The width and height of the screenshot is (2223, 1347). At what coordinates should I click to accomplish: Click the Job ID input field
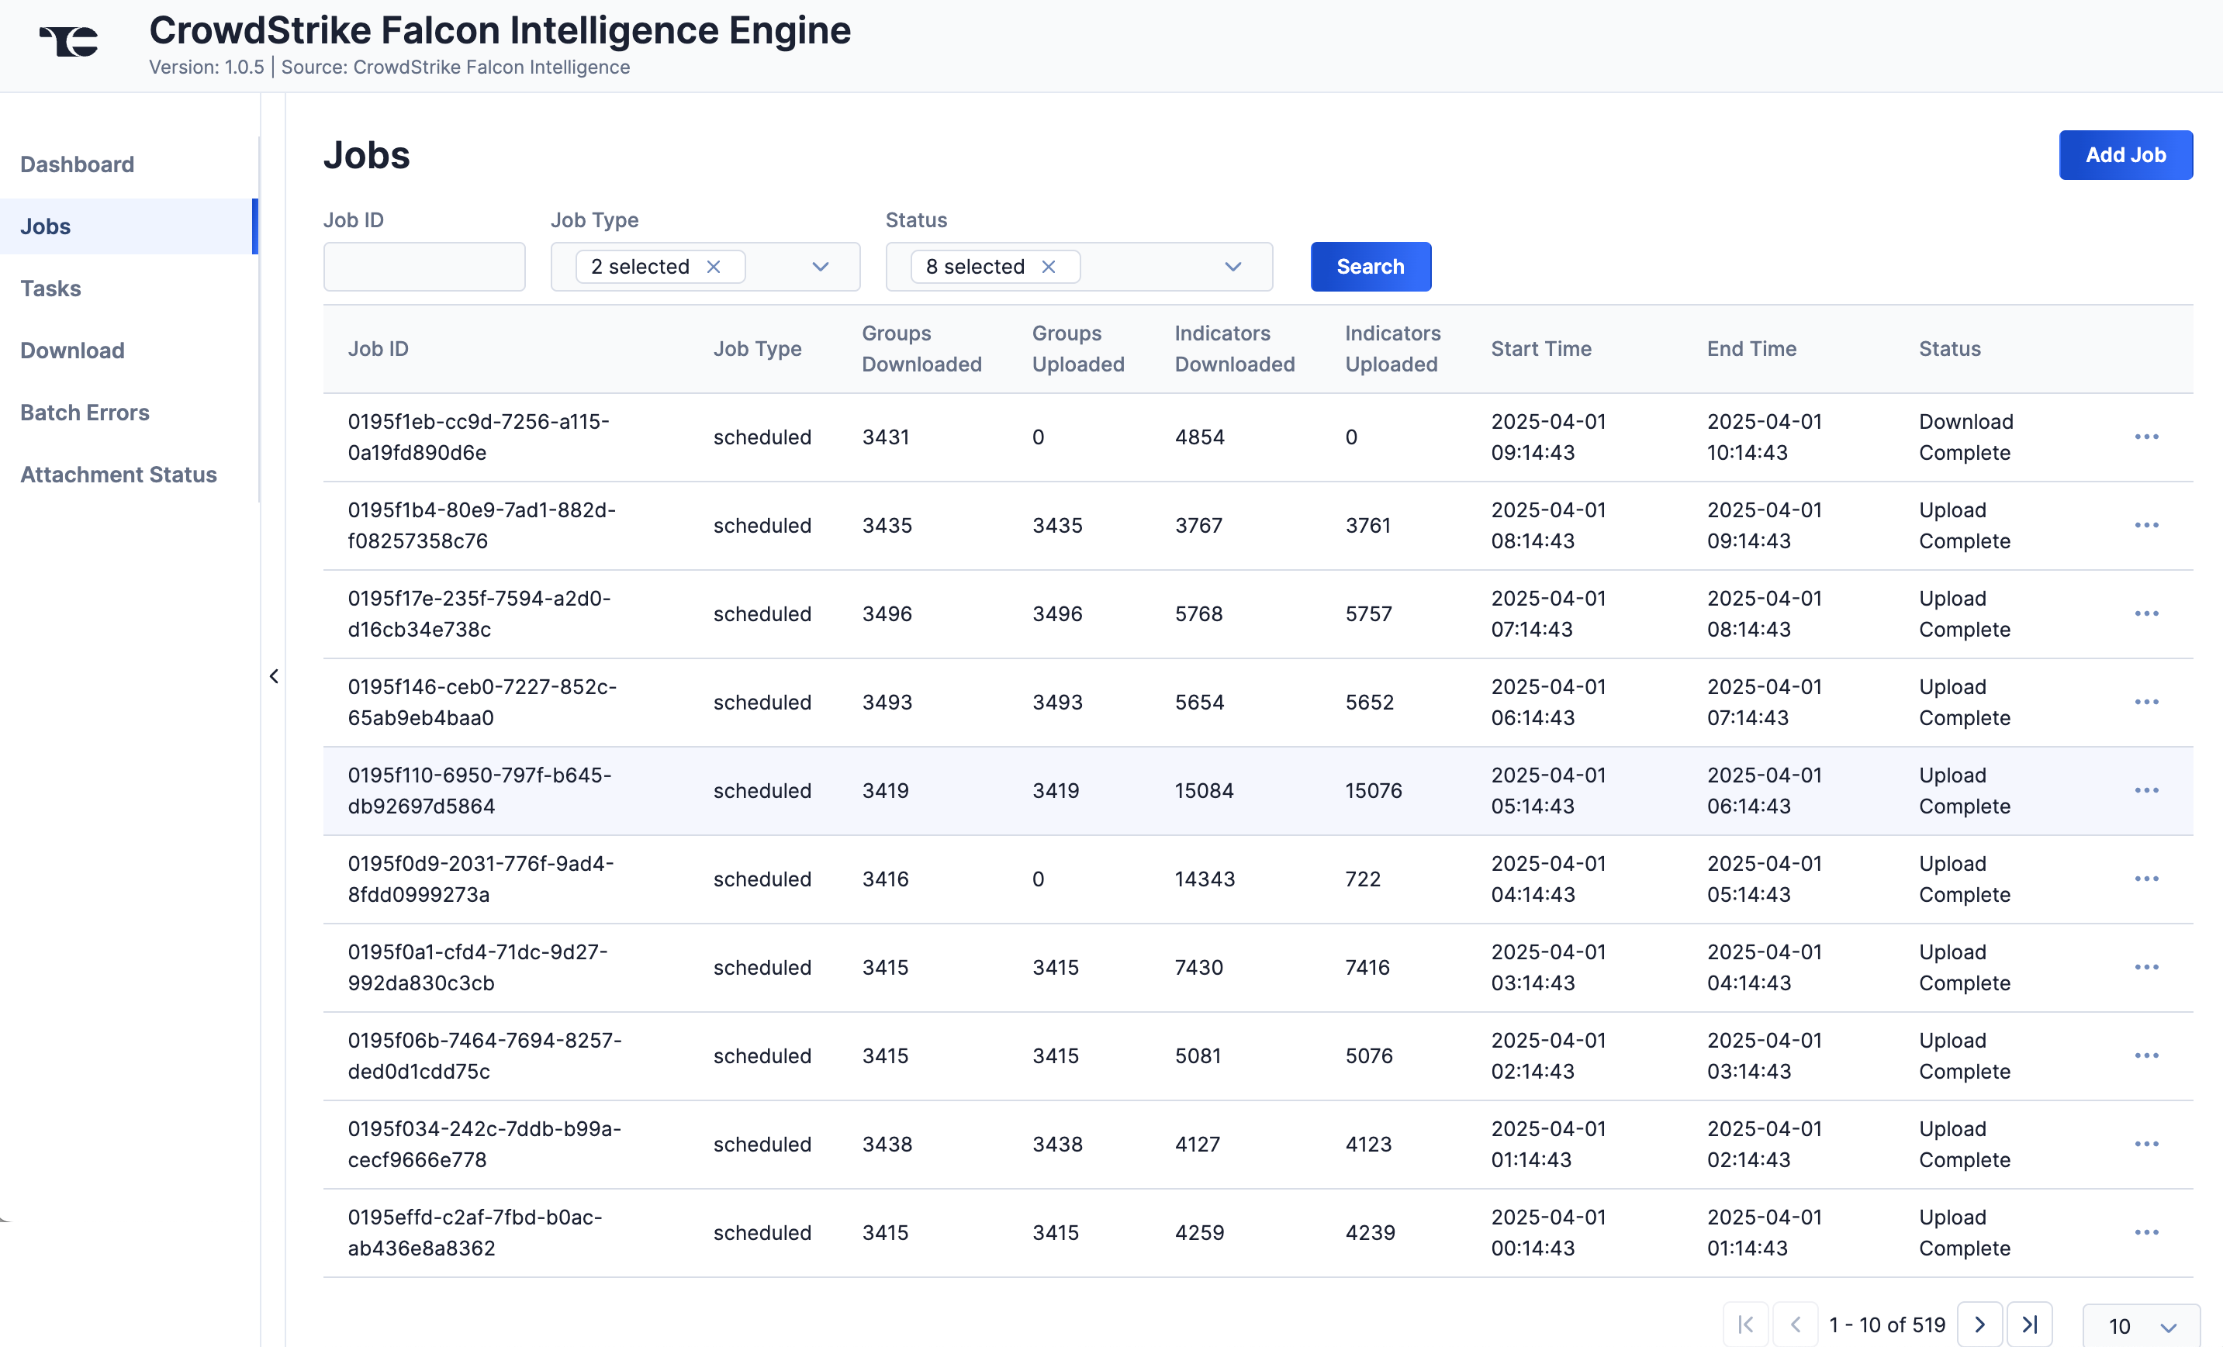(x=424, y=266)
